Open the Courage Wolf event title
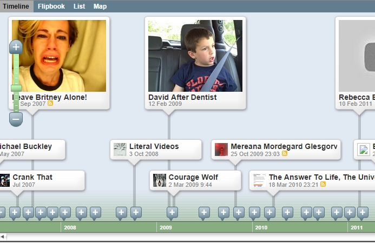The image size is (375, 244). 193,177
